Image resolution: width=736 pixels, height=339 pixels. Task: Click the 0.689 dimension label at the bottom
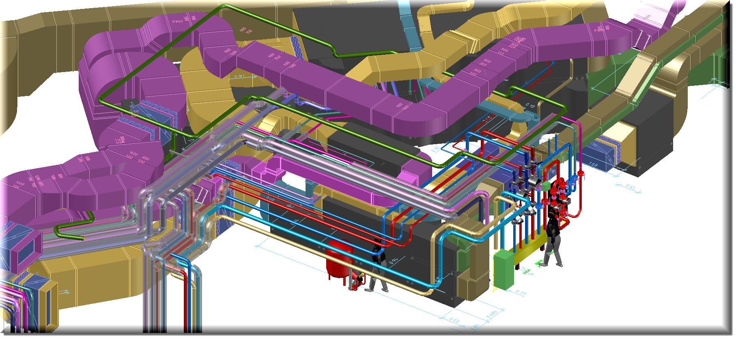(491, 314)
